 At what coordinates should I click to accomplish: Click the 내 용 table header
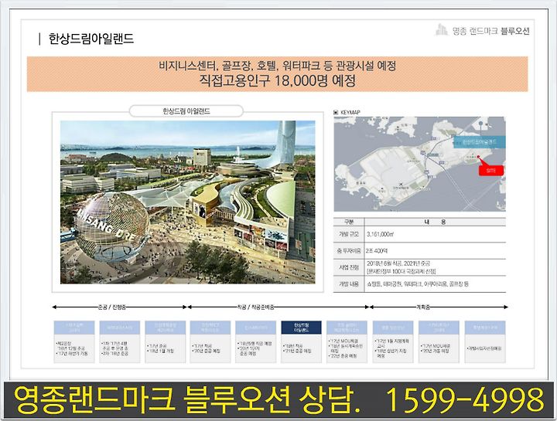pos(435,222)
